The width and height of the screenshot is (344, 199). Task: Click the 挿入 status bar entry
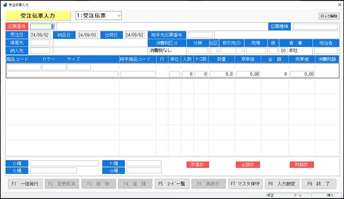point(330,195)
